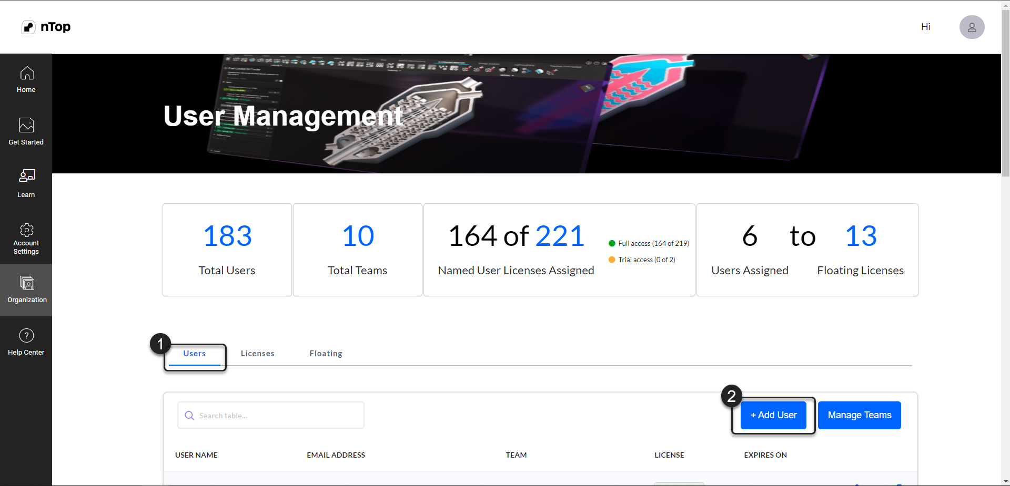Open the Home page from sidebar
Viewport: 1010px width, 486px height.
(x=26, y=80)
